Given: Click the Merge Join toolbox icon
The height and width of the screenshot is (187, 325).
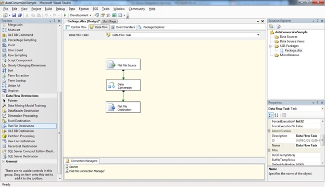Looking at the screenshot, I should (x=4, y=25).
